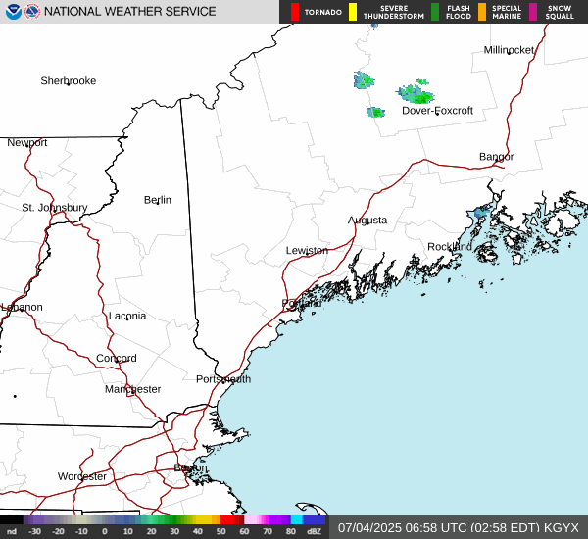Screen dimensions: 588x539
Task: Click the orange Special Marine swatch
Action: pyautogui.click(x=482, y=12)
